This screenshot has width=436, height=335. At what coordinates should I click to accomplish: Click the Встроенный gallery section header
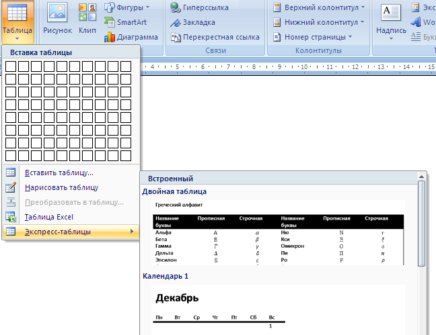pos(279,179)
